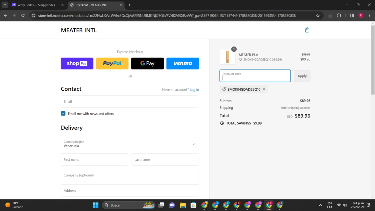This screenshot has width=375, height=211.
Task: Open the shopping cart bag icon
Action: point(307,30)
